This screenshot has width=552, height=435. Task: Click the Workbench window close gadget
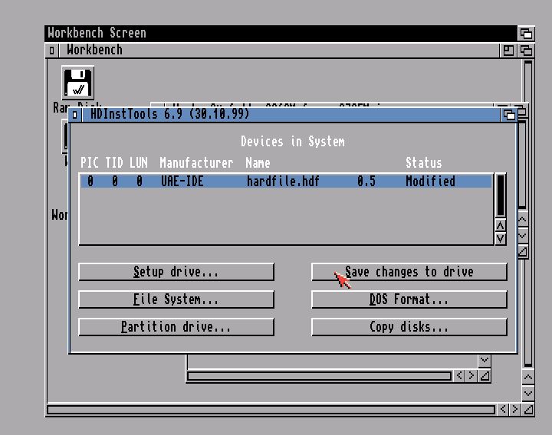pos(52,51)
